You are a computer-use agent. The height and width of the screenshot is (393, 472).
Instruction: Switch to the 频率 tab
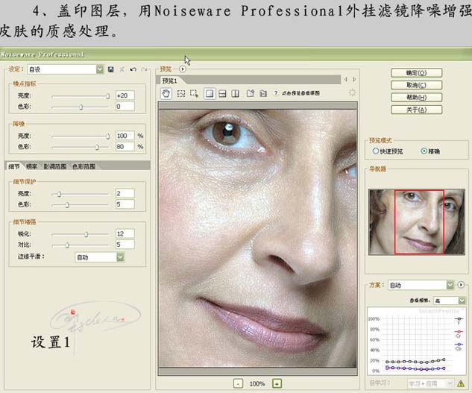coord(31,166)
